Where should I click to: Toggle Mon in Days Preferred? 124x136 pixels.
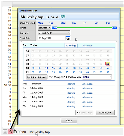coord(40,23)
